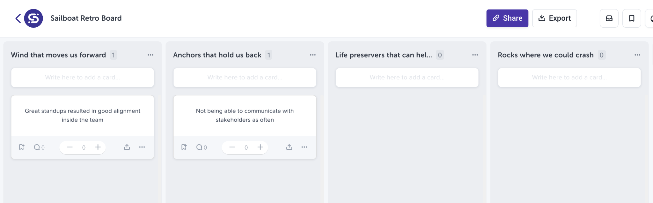Upvote the 'Great standups' card with plus
The image size is (653, 203).
coord(98,147)
